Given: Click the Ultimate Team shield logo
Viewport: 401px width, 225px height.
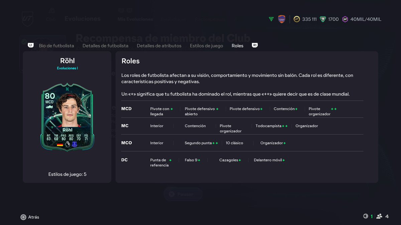Looking at the screenshot, I should (x=27, y=19).
